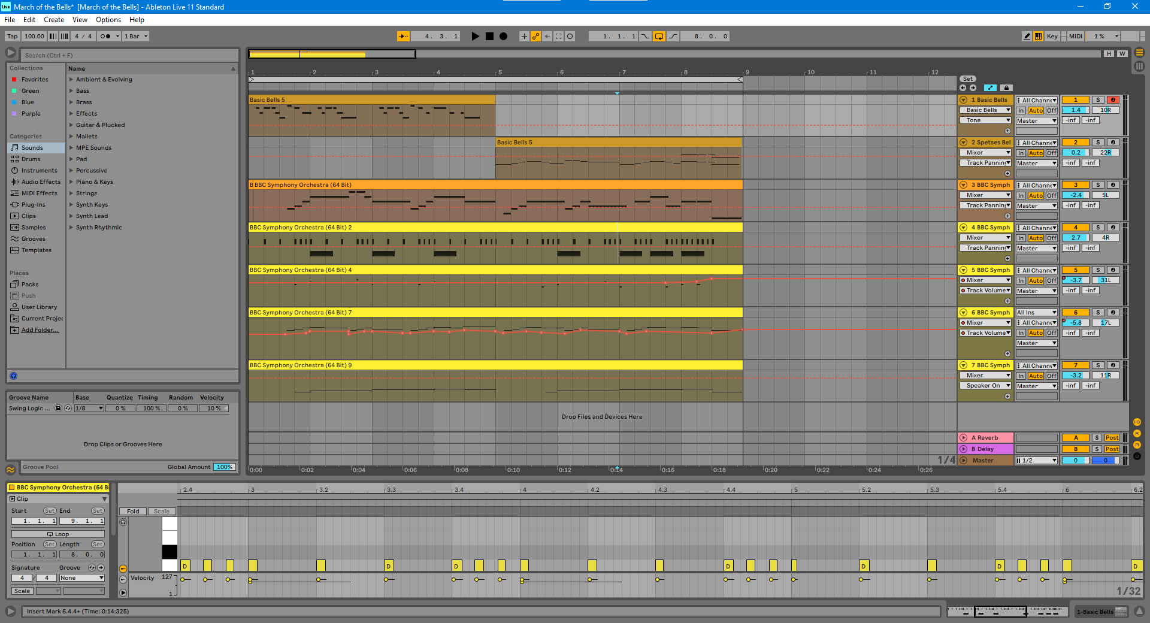Collapse the 1 Basic Bells track
Screen dimensions: 1150x623
point(964,100)
